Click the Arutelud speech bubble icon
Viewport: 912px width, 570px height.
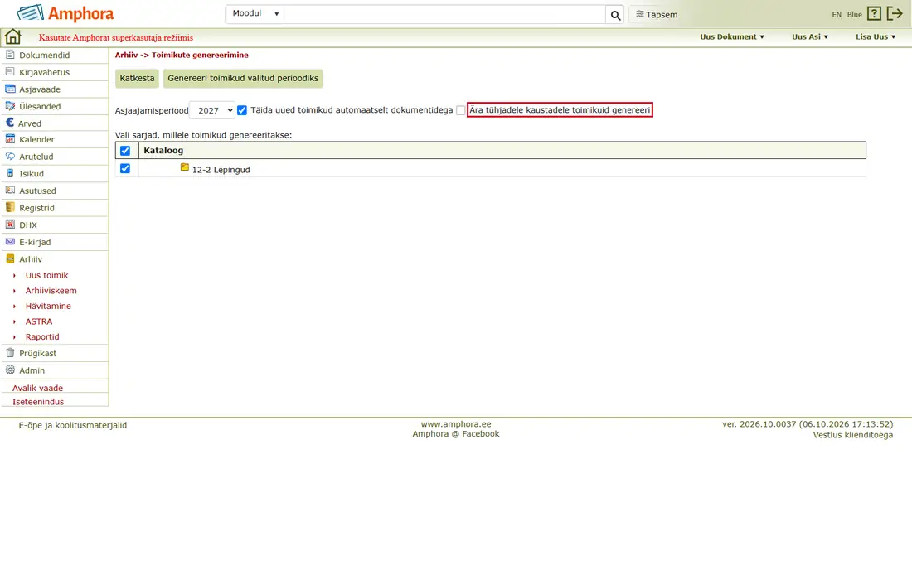(x=10, y=157)
